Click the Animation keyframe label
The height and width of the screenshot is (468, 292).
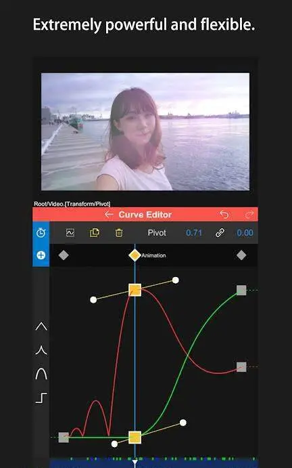click(x=153, y=255)
